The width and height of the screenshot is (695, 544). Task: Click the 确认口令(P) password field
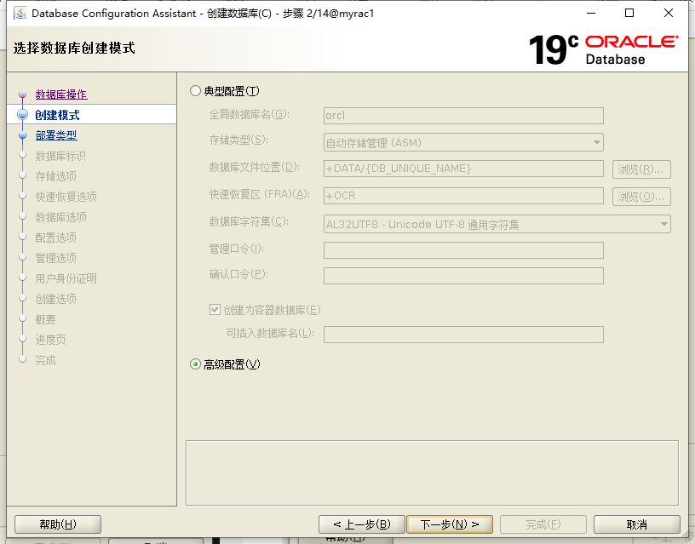[x=463, y=276]
